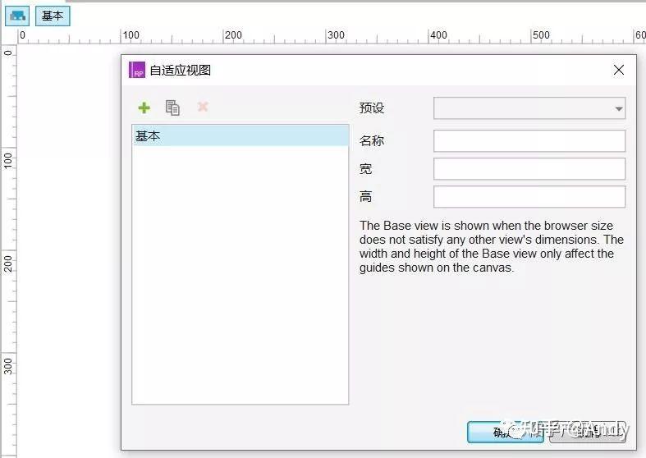Select the 基本 view tab above ruler
Image resolution: width=646 pixels, height=458 pixels.
pos(53,16)
